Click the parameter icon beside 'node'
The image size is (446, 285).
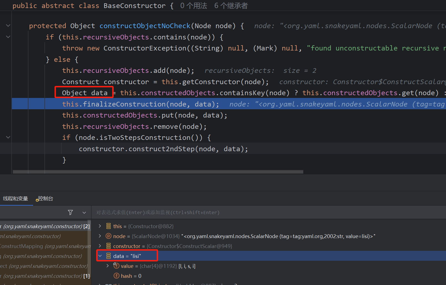tap(109, 236)
